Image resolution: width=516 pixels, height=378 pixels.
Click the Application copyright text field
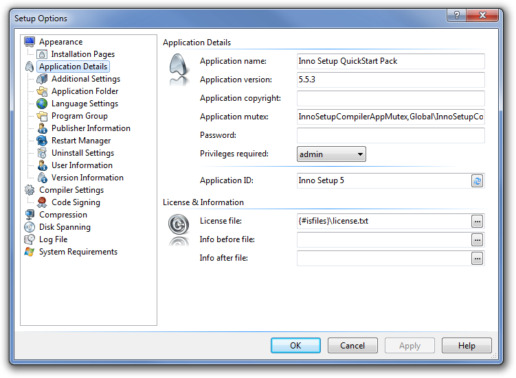tap(390, 99)
